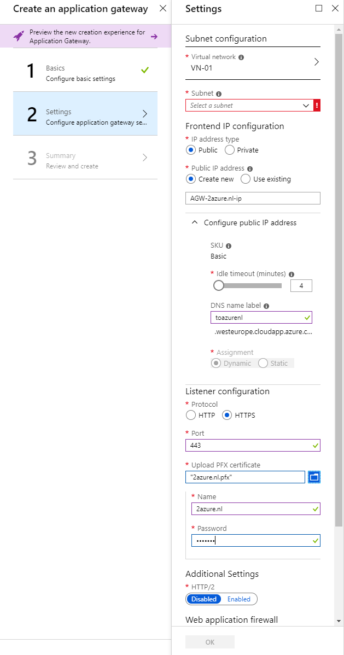Click the SKU info icon

tap(229, 246)
